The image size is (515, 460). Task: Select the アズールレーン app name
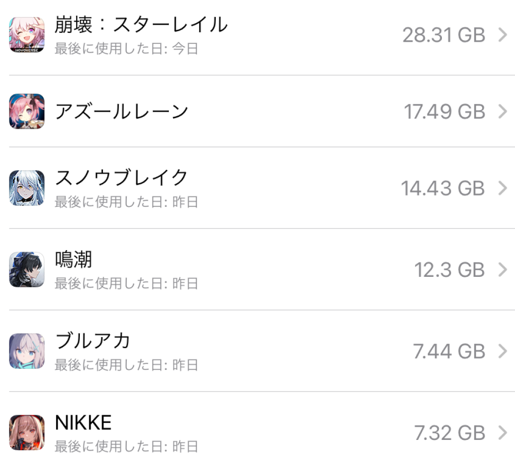click(122, 111)
